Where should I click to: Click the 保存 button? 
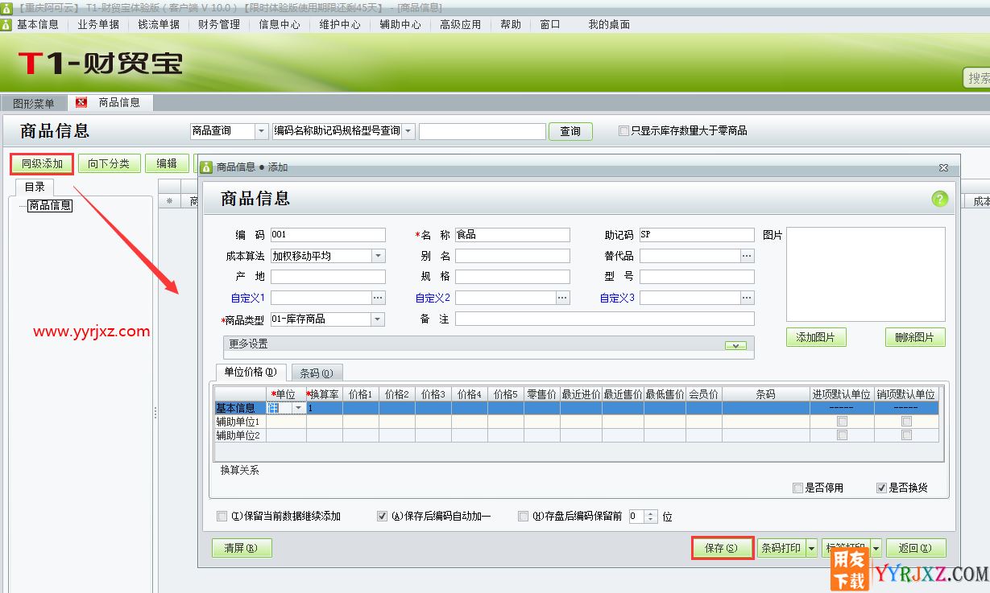[x=722, y=548]
